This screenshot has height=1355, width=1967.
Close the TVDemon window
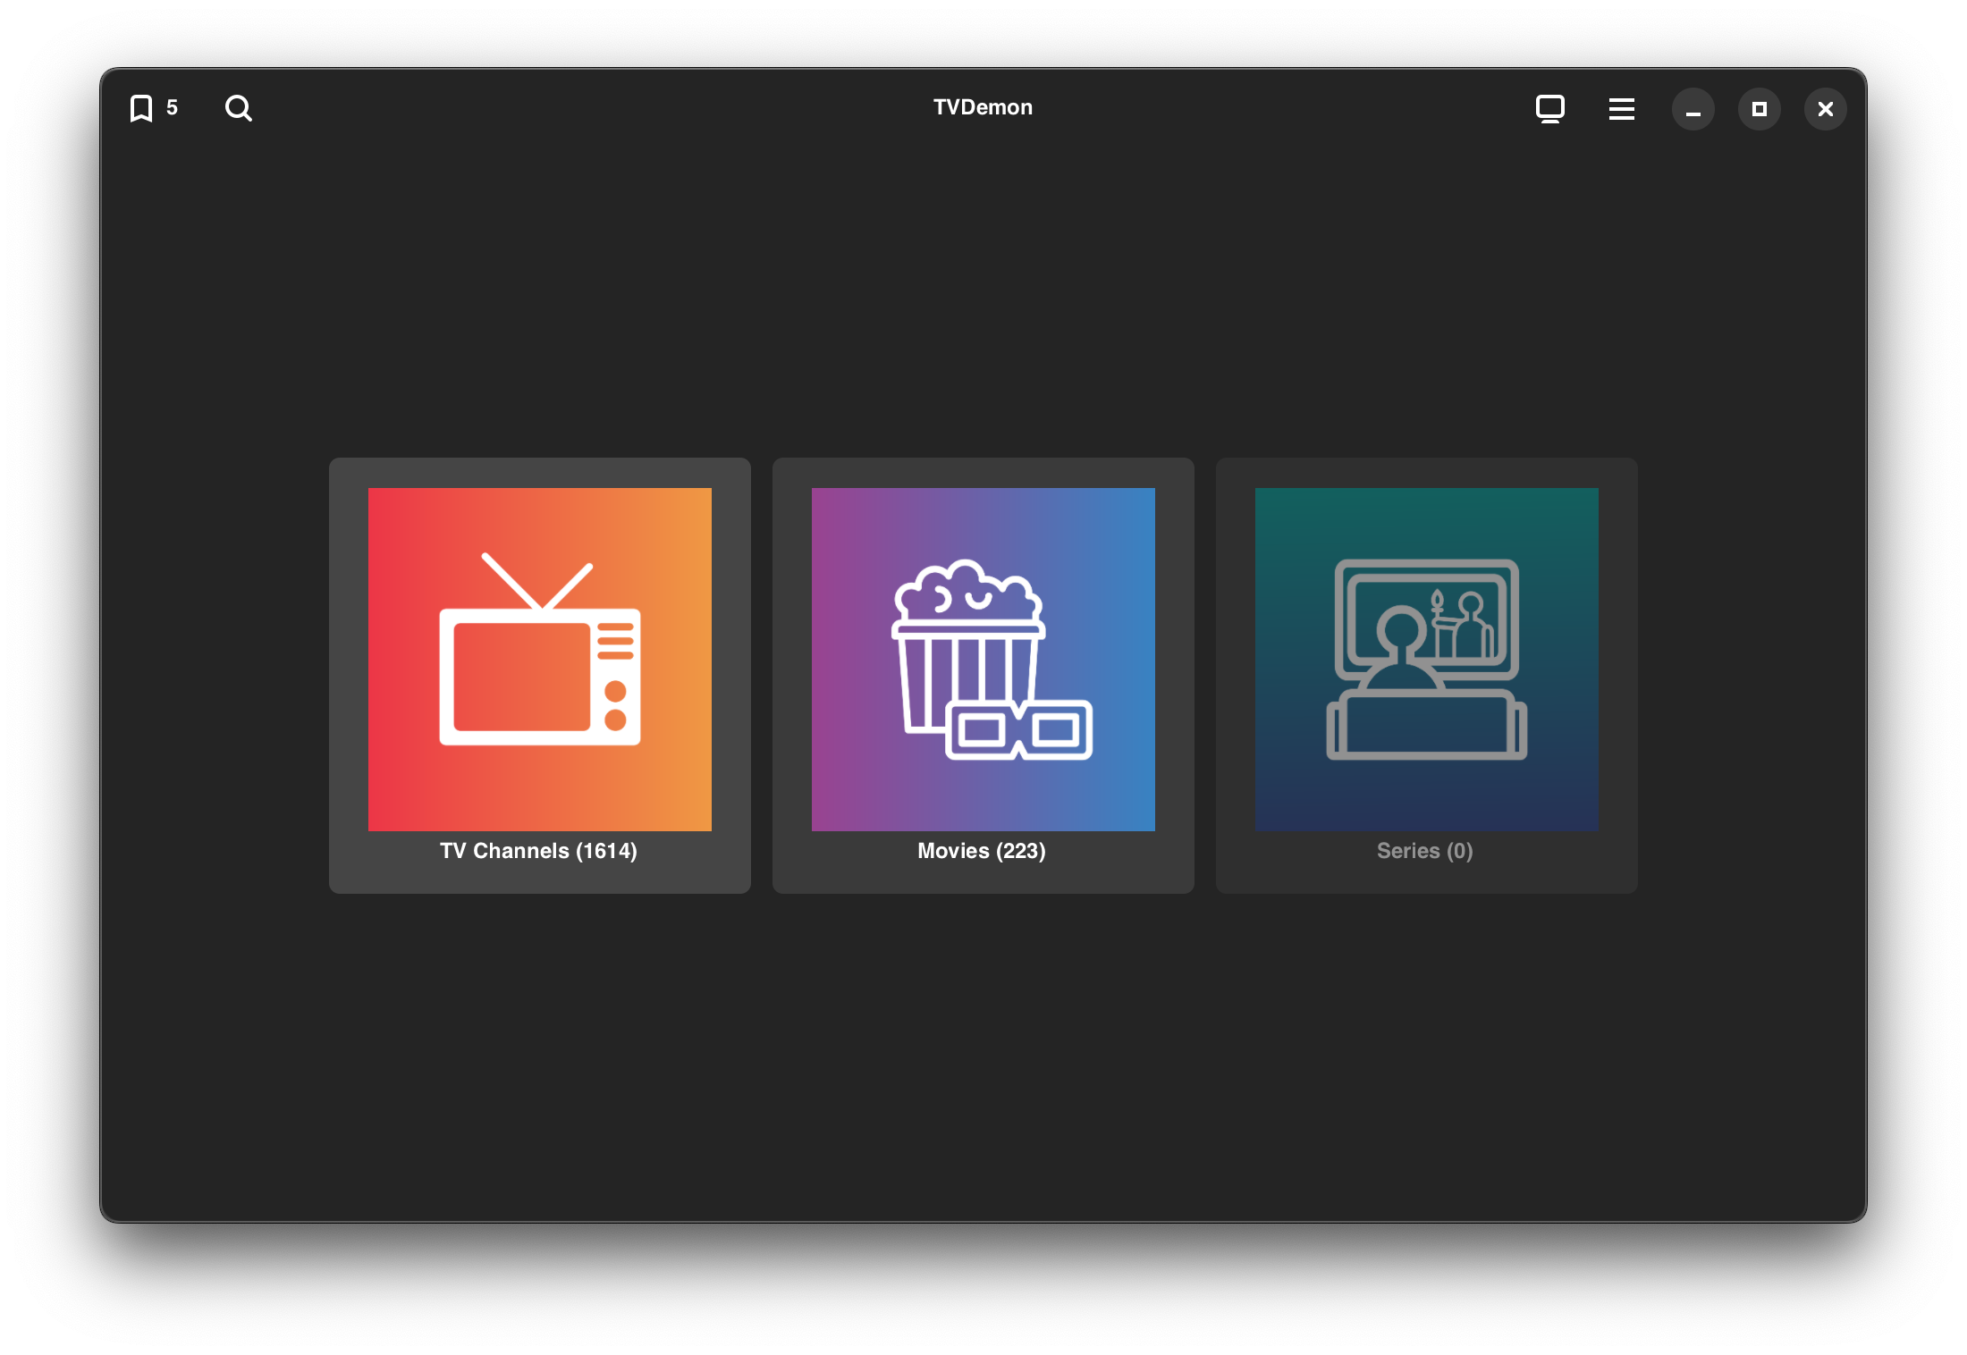tap(1825, 109)
